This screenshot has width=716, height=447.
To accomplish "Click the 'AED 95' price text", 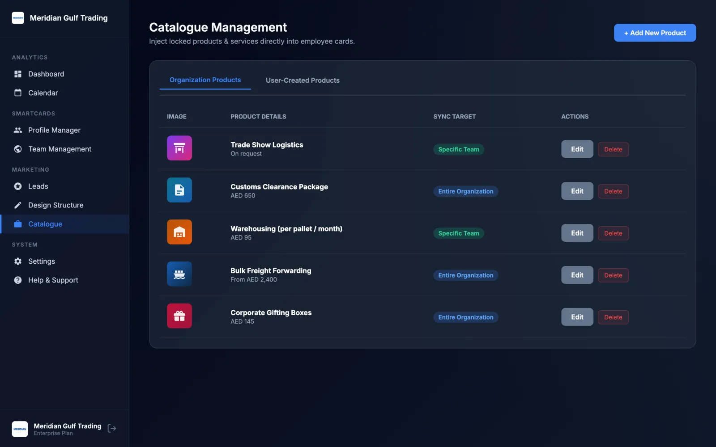I will click(x=241, y=238).
